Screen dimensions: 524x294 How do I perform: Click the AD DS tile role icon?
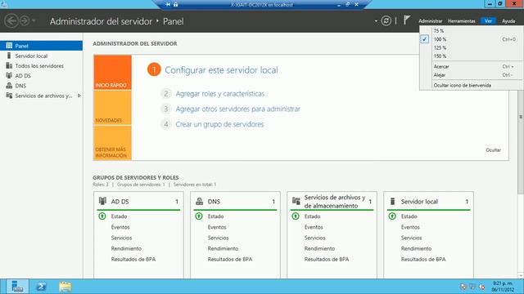coord(102,201)
